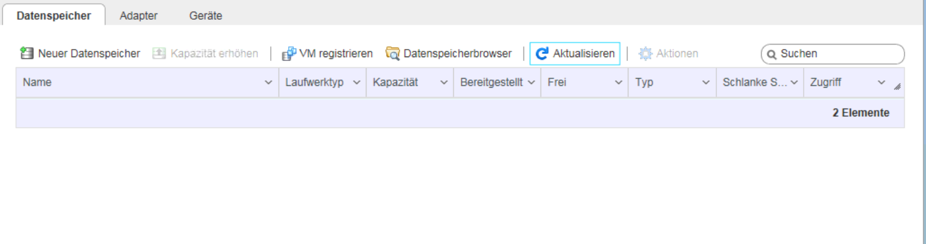Click the Kapazität erhöhen label
926x244 pixels.
[214, 54]
